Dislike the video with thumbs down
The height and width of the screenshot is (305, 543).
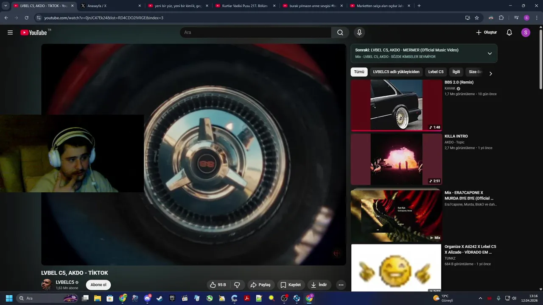(237, 285)
